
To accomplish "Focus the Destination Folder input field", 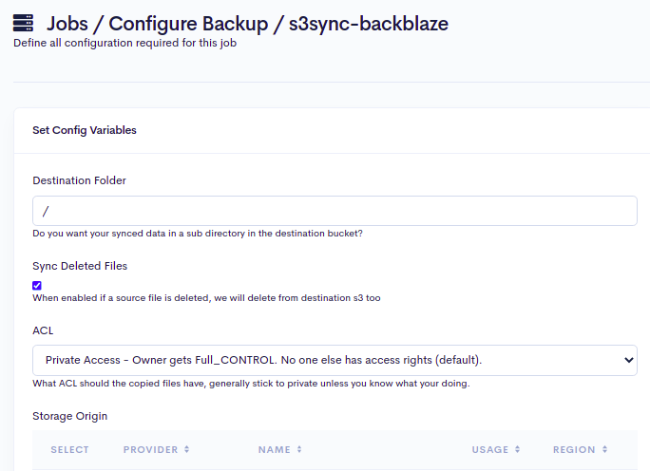I will [x=335, y=211].
